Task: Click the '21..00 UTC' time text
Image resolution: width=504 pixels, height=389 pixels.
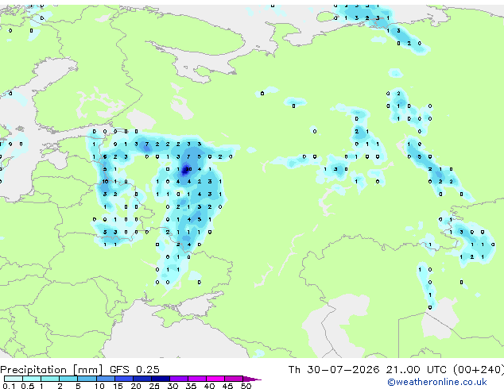Action: click(416, 369)
